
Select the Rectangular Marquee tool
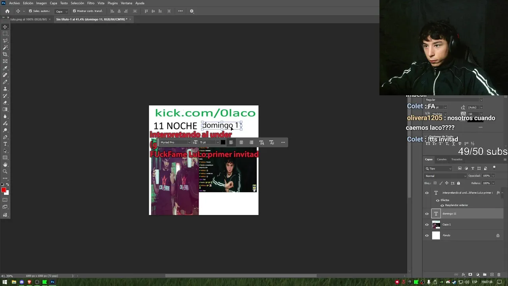click(x=5, y=34)
